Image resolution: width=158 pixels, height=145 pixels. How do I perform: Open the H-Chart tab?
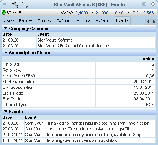click(103, 21)
